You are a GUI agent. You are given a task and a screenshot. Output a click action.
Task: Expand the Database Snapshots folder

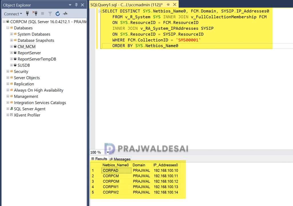pos(11,40)
